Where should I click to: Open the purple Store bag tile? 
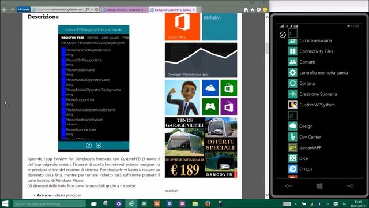[229, 106]
